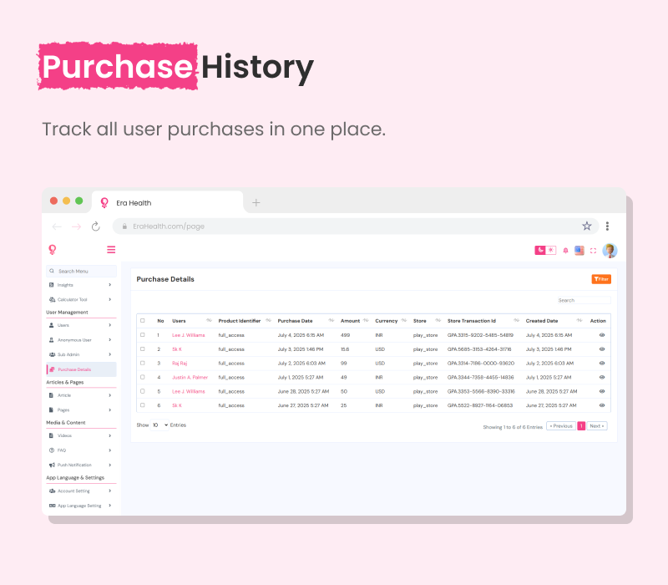Image resolution: width=668 pixels, height=585 pixels.
Task: Click the App Language Setting icon
Action: (x=52, y=506)
